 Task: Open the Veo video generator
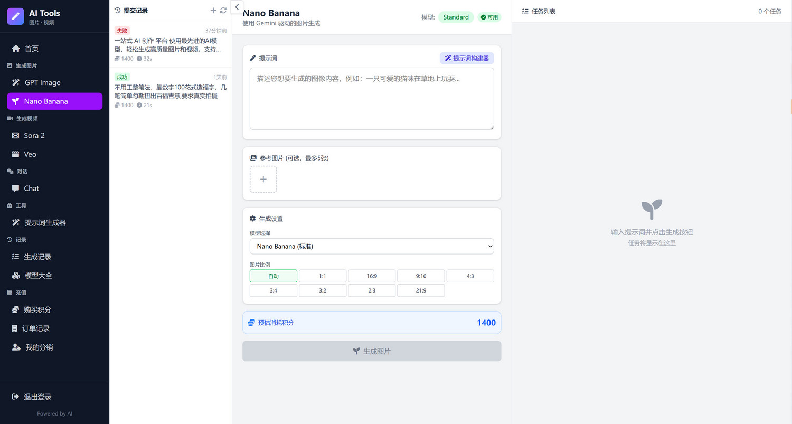[x=30, y=154]
